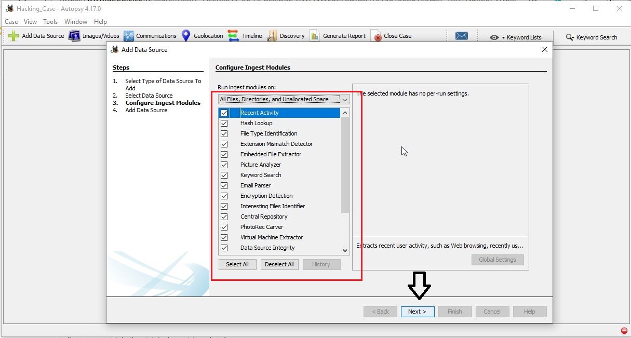Toggle the Encryption Detection checkbox
This screenshot has width=631, height=338.
224,196
